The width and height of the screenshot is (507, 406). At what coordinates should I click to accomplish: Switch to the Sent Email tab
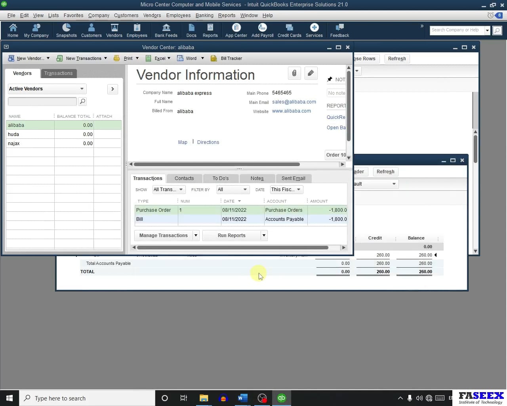tap(294, 178)
